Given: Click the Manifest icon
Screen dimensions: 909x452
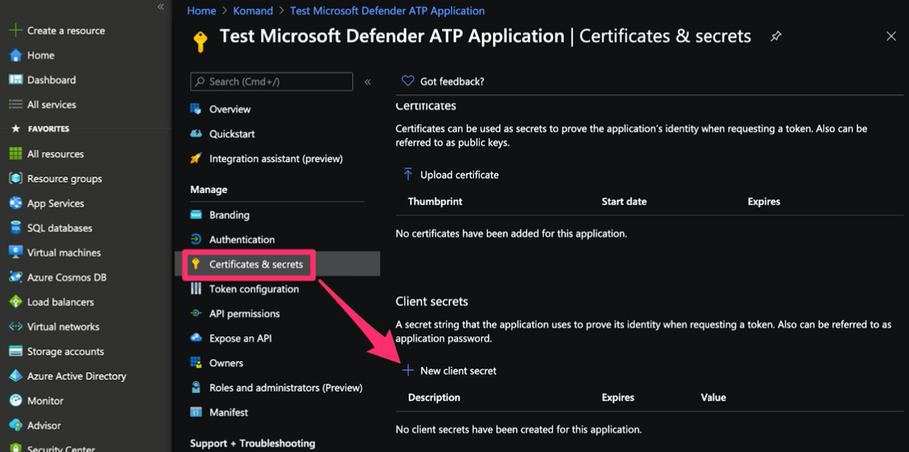Looking at the screenshot, I should click(x=196, y=413).
